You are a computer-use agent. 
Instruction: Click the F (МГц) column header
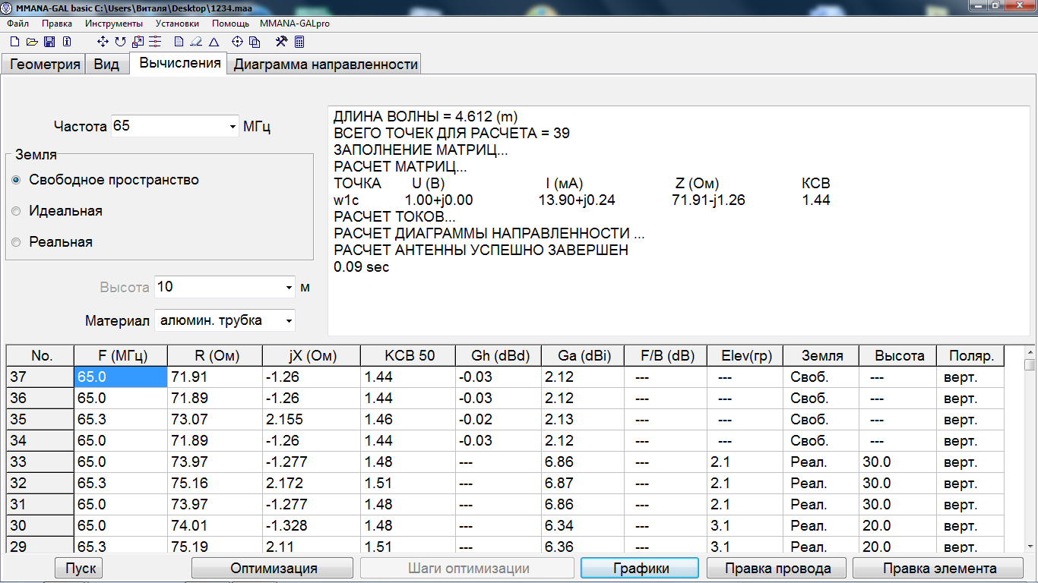[121, 355]
